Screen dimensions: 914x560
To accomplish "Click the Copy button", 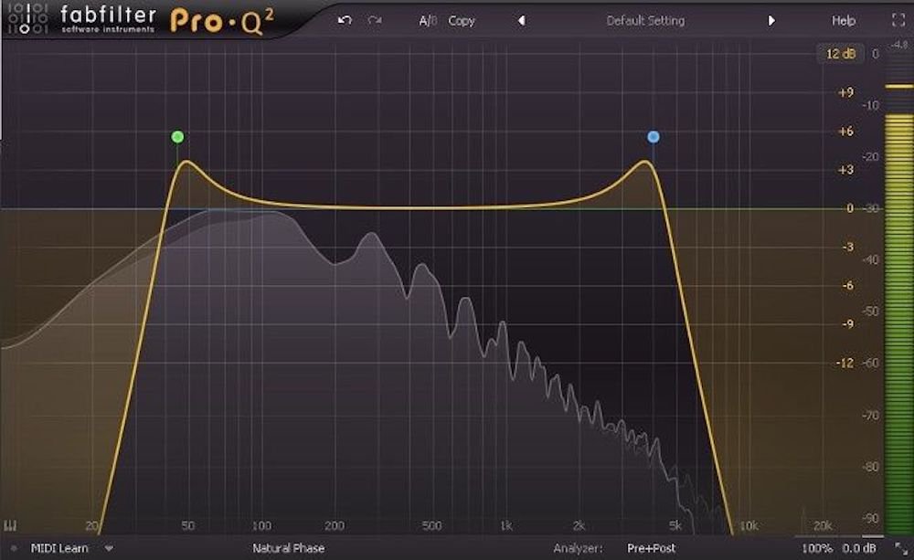I will coord(462,20).
